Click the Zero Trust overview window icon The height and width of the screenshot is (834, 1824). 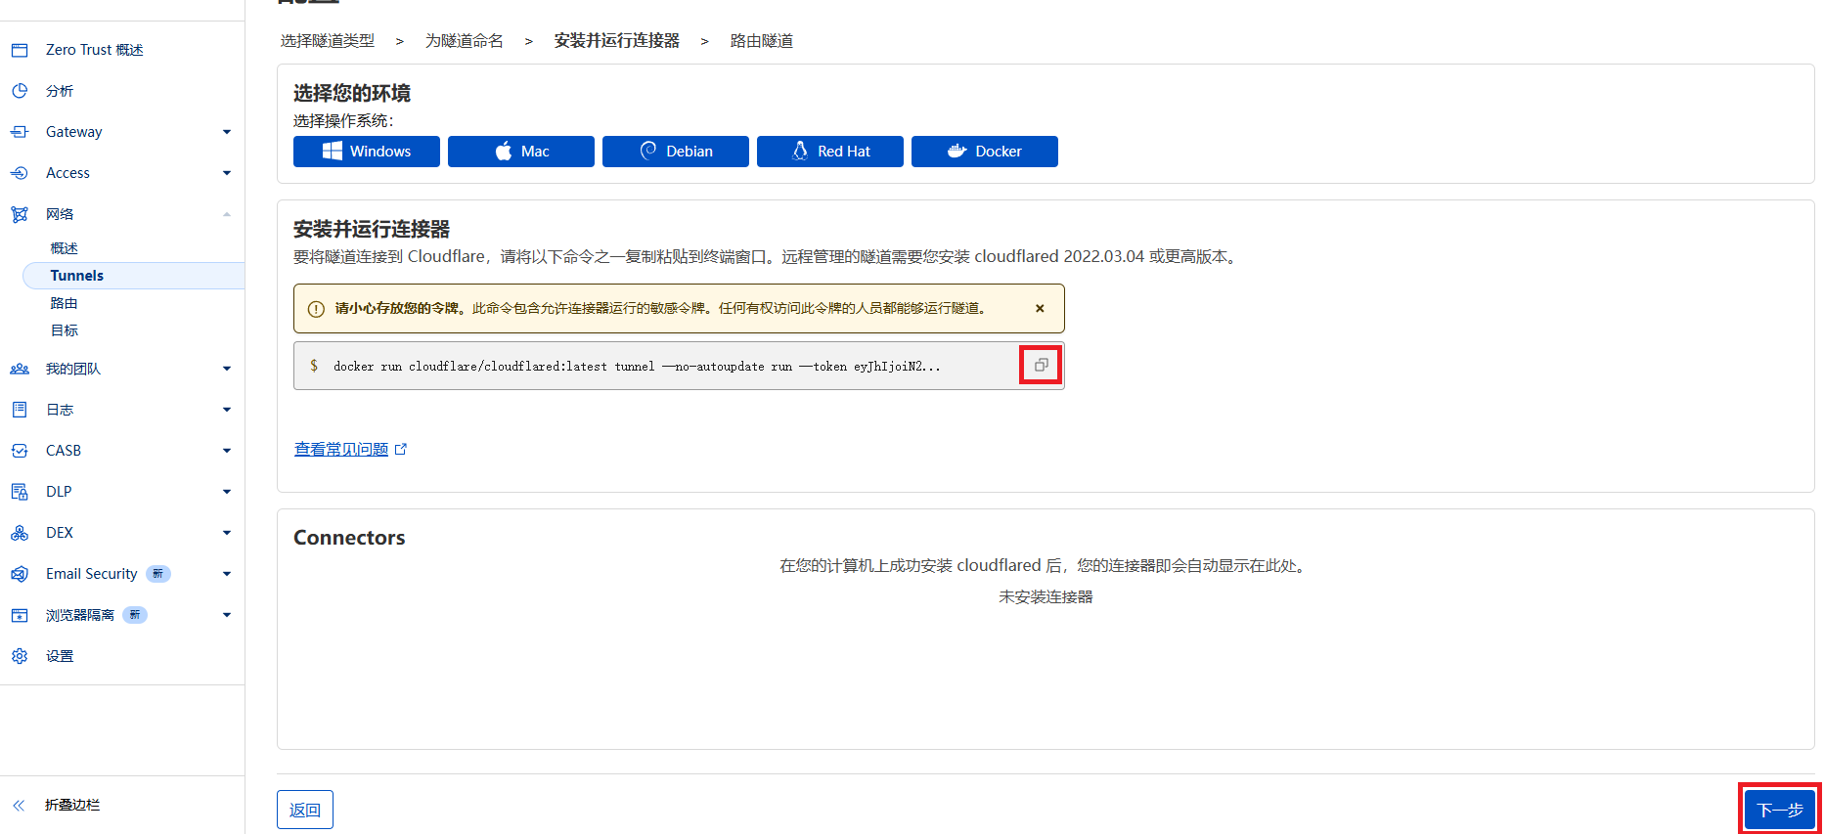20,50
